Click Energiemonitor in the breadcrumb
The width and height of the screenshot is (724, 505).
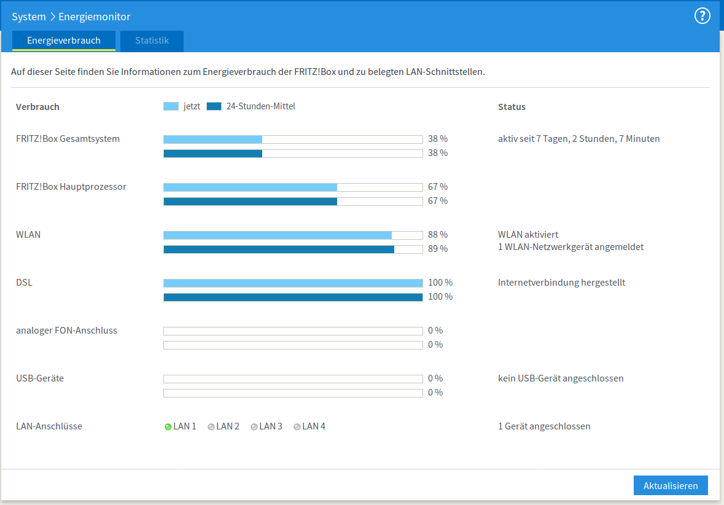(94, 17)
